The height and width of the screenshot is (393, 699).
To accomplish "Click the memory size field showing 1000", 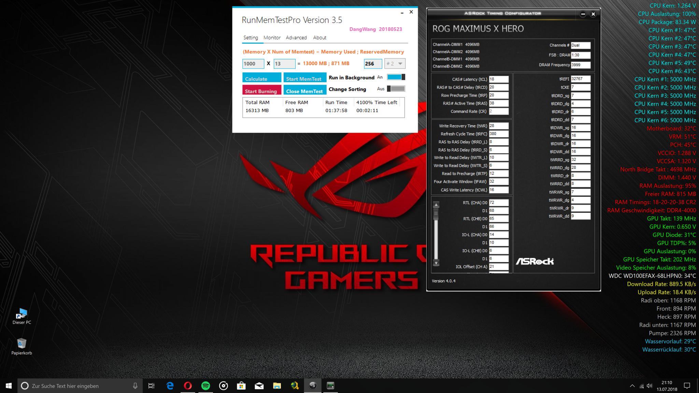I will click(x=253, y=63).
